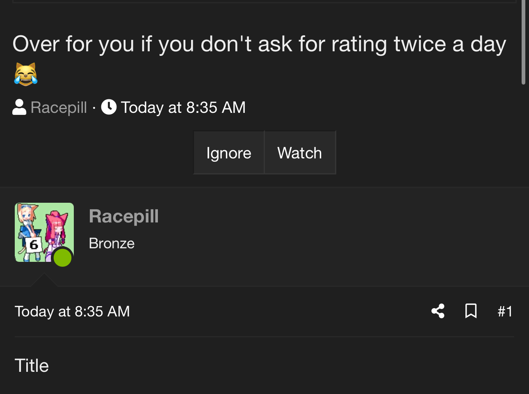Screen dimensions: 529x394
Task: Click the crying-laughing cat emoji in the title
Action: [x=25, y=74]
